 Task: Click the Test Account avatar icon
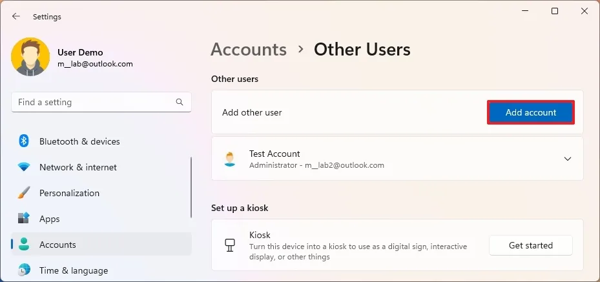(x=230, y=159)
